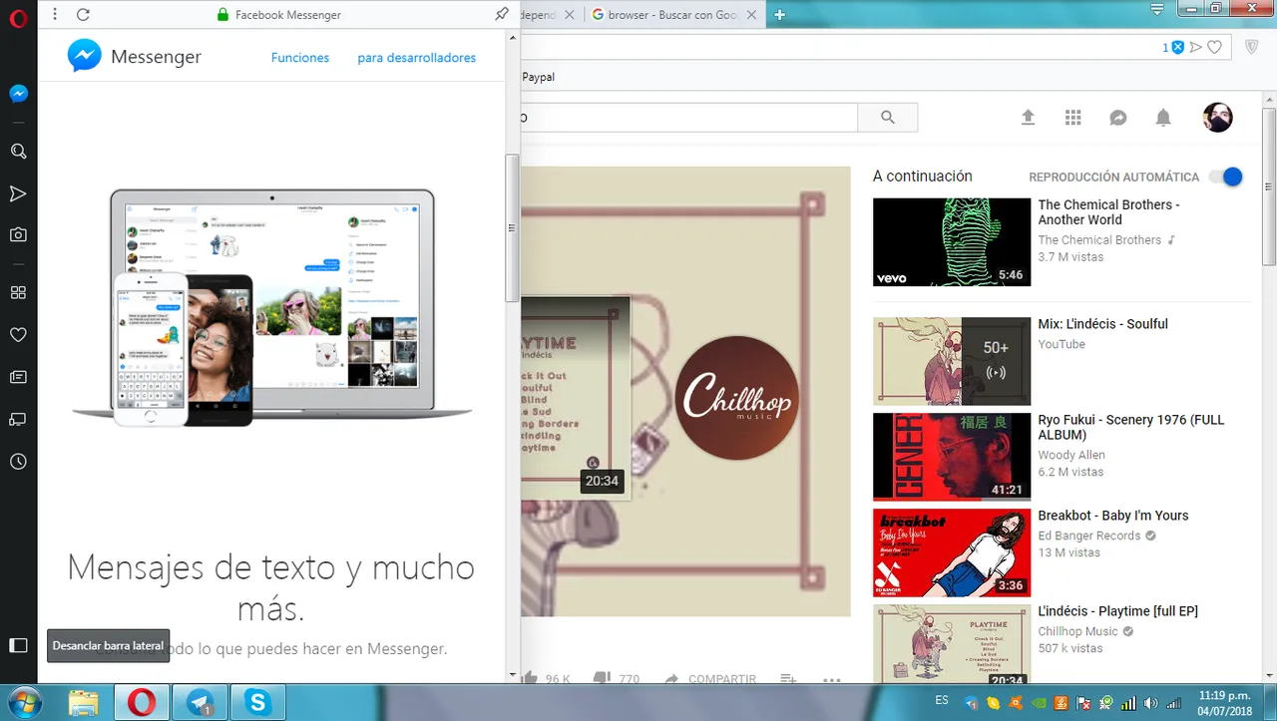Open the tabs monitor icon in sidebar
Viewport: 1277px width, 721px height.
coord(18,419)
